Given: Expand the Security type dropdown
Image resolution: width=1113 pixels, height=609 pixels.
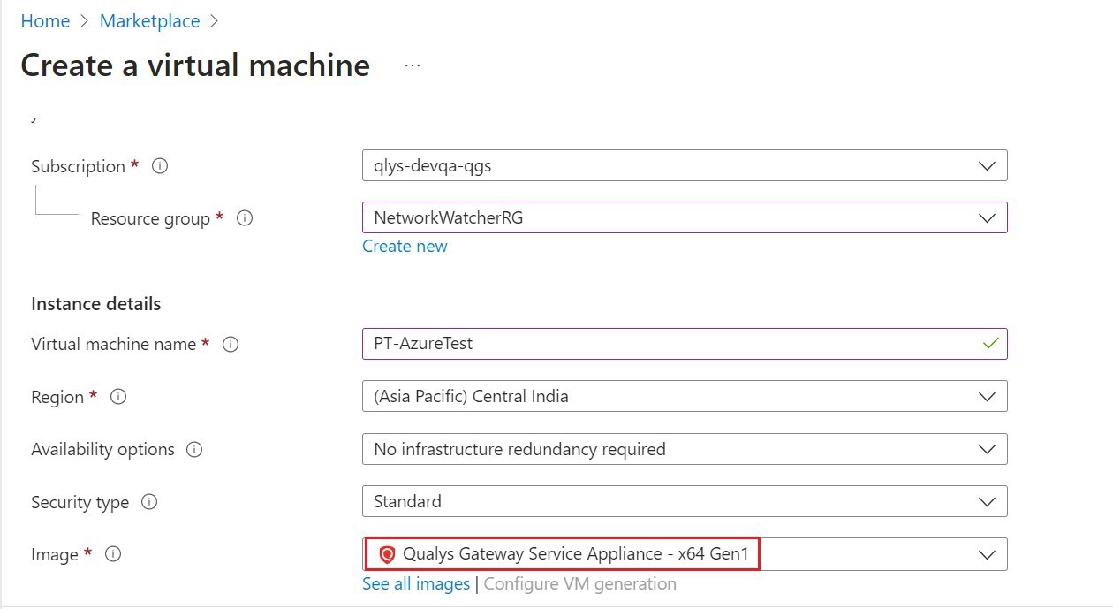Looking at the screenshot, I should 987,501.
